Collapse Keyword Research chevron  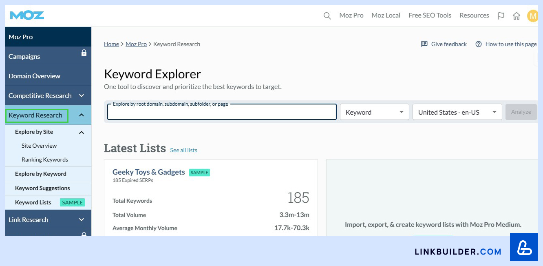[x=82, y=115]
